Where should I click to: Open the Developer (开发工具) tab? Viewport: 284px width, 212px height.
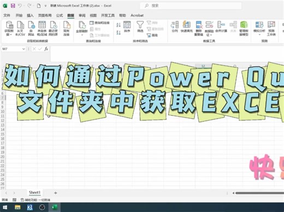coord(108,15)
